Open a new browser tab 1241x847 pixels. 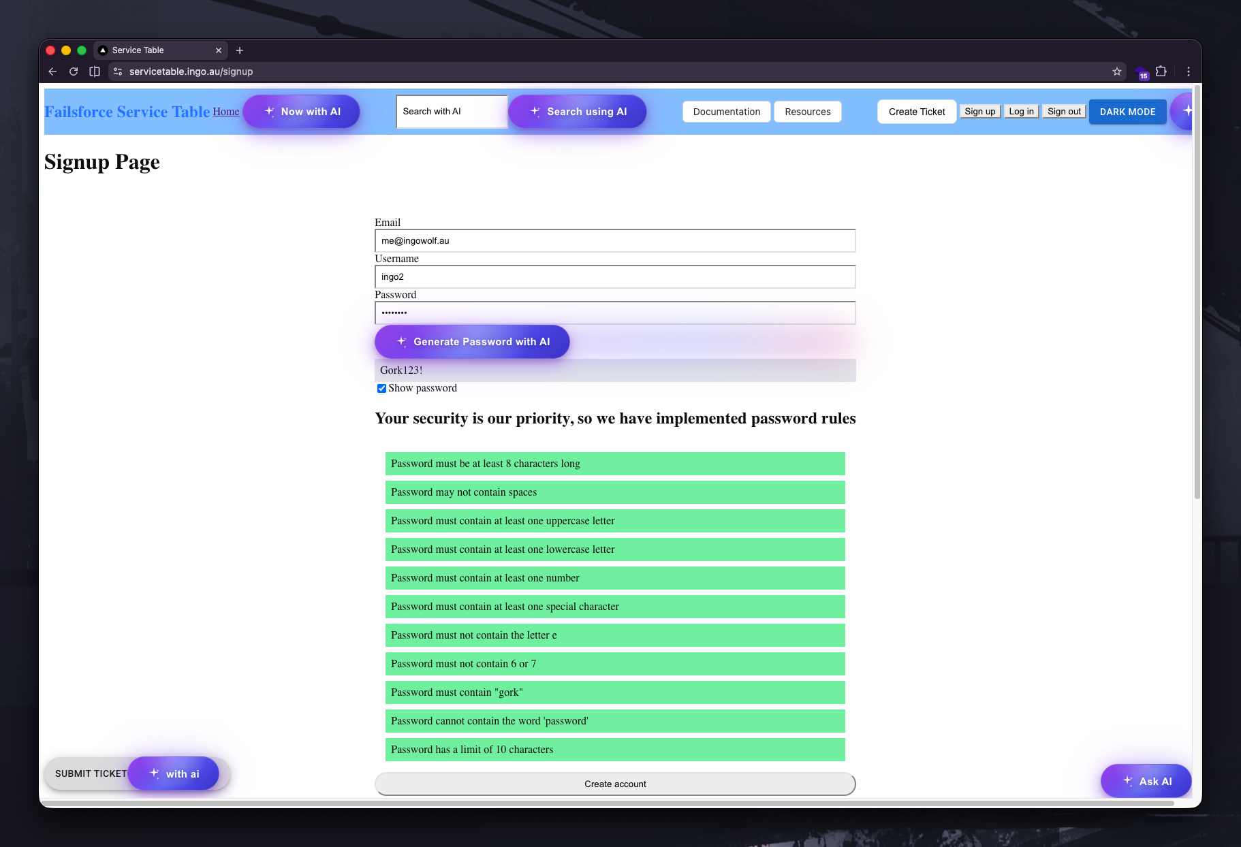pos(240,50)
